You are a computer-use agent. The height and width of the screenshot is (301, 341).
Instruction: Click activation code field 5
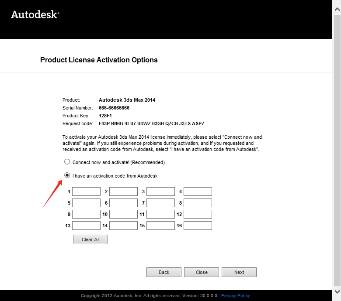coord(86,203)
